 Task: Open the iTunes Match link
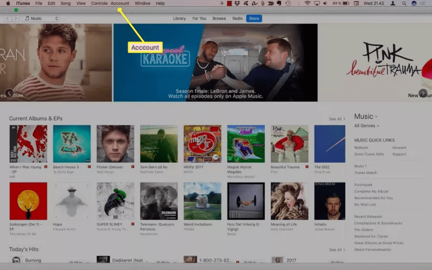click(x=365, y=173)
